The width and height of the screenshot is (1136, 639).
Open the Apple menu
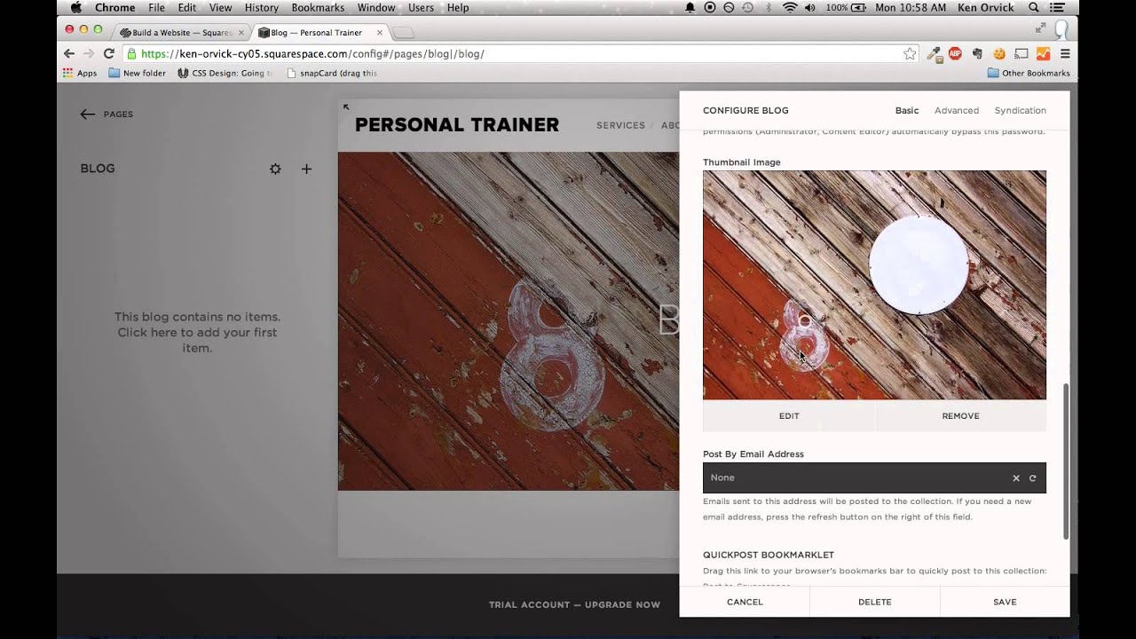75,7
